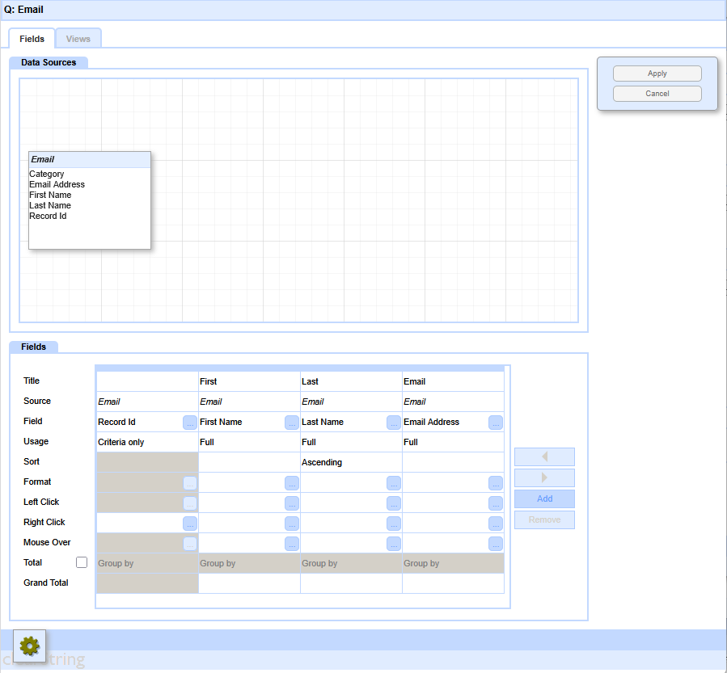The height and width of the screenshot is (673, 727).
Task: Open Mouse Over editor in First Name column
Action: coord(292,544)
